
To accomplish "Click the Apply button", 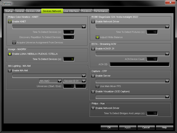I will [128, 128].
